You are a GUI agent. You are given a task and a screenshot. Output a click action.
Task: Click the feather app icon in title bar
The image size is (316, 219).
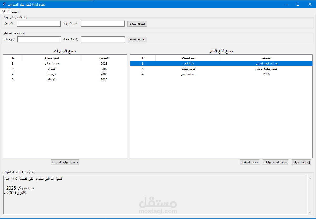tap(4, 4)
